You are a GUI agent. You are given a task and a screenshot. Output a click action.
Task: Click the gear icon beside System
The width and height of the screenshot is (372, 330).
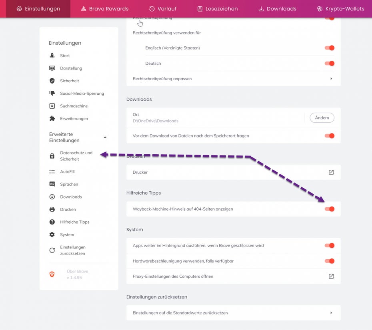click(52, 235)
